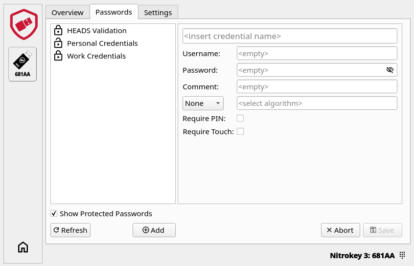The image size is (414, 266).
Task: Select the Work Credentials entry
Action: pyautogui.click(x=96, y=56)
